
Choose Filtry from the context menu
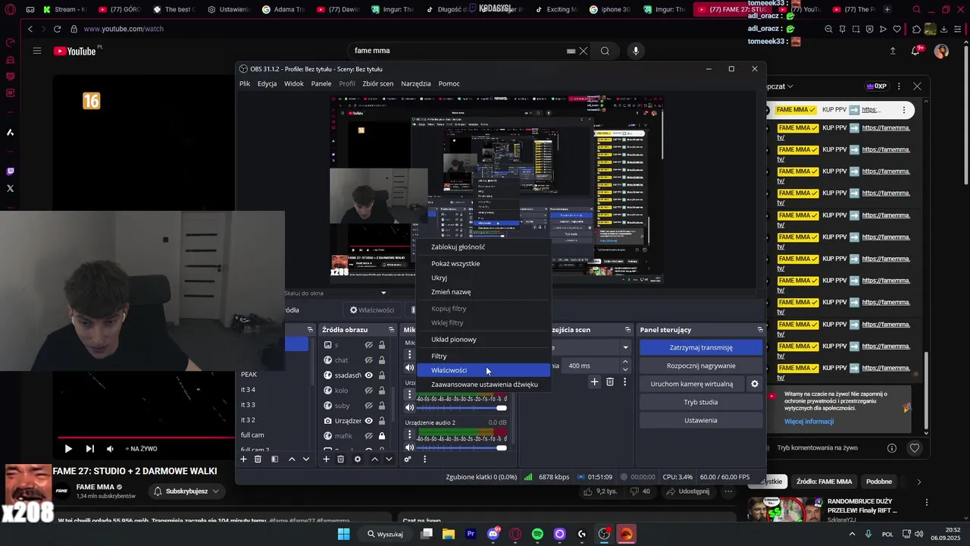(483, 356)
